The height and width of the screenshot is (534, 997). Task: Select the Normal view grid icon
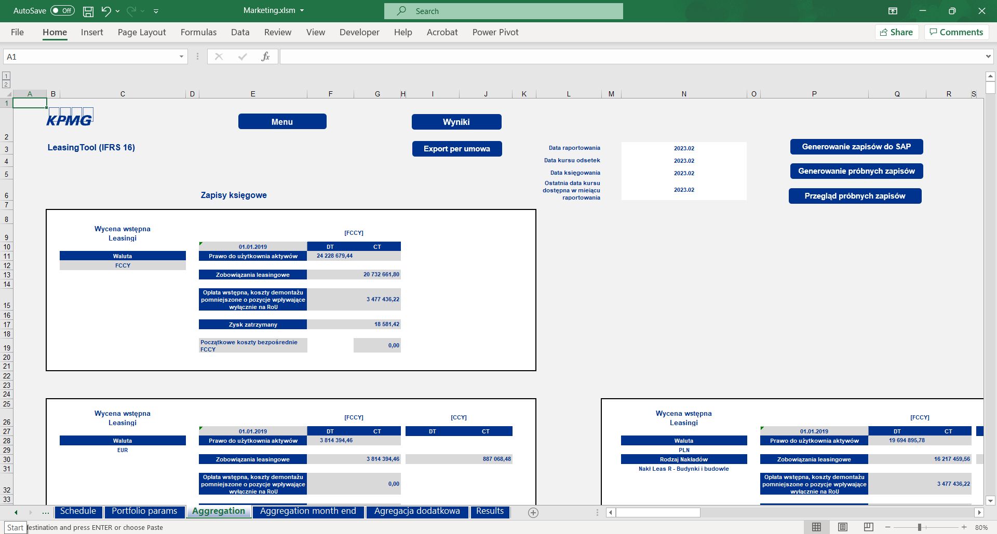[x=816, y=527]
